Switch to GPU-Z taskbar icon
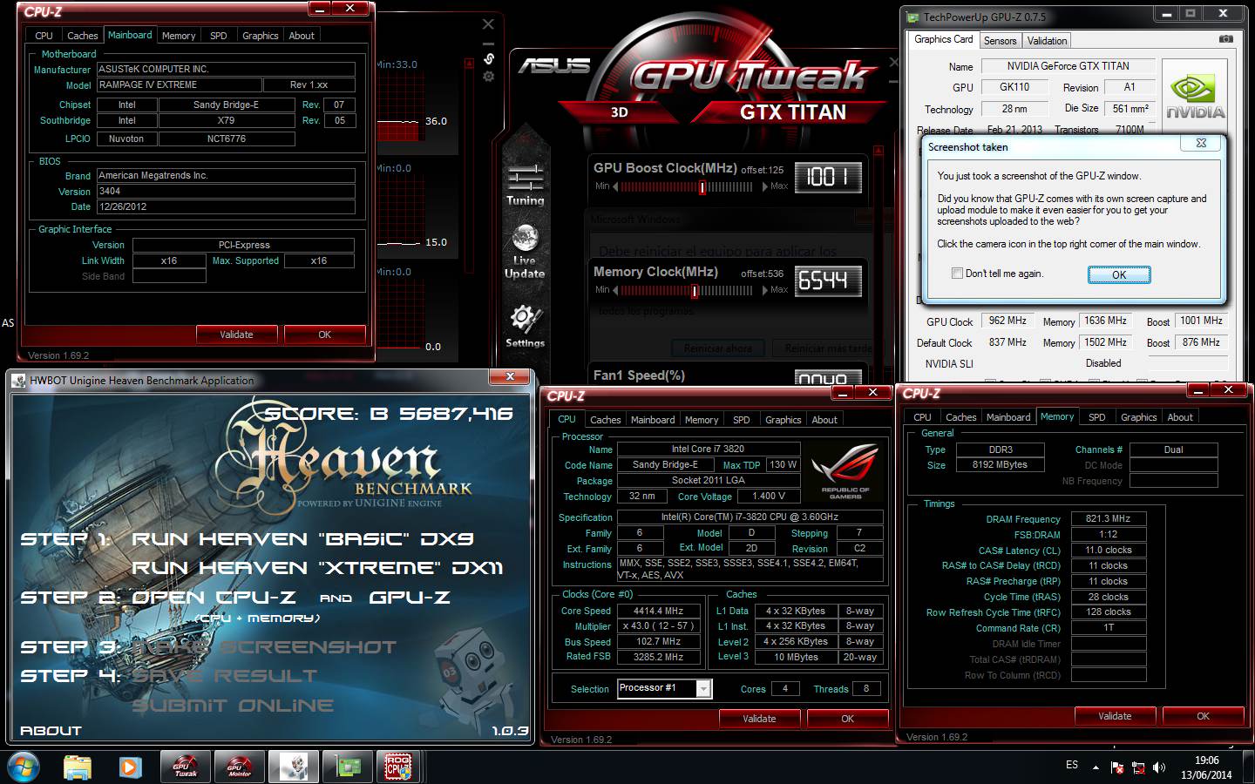1255x784 pixels. [x=348, y=767]
